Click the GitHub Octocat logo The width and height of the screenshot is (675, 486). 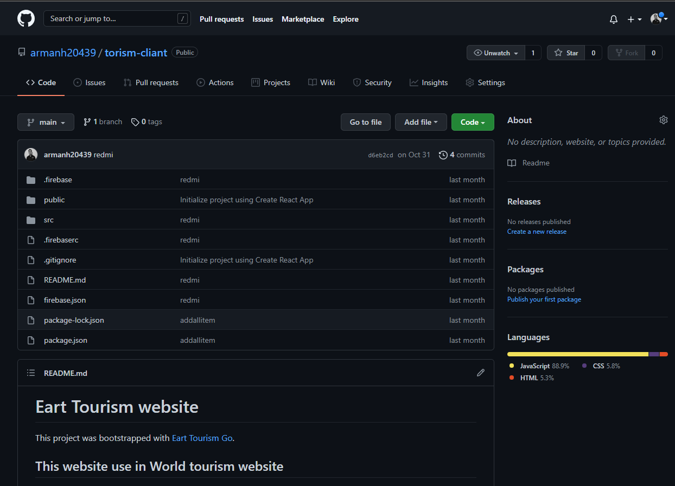point(26,19)
